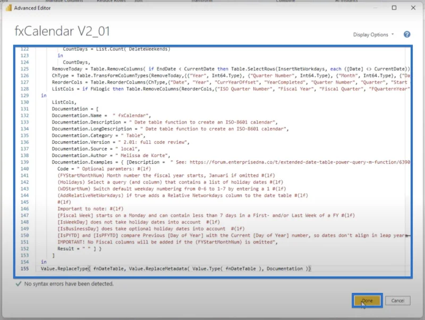Click the Done button
Image resolution: width=425 pixels, height=320 pixels.
tap(367, 300)
